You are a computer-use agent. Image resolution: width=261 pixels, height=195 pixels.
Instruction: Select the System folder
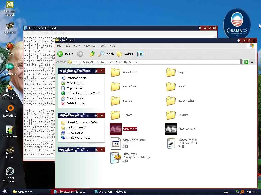[x=121, y=115]
